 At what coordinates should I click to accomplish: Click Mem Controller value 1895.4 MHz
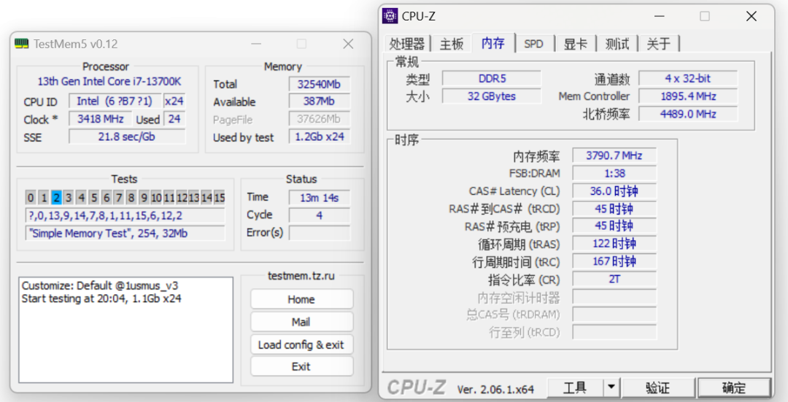[688, 96]
